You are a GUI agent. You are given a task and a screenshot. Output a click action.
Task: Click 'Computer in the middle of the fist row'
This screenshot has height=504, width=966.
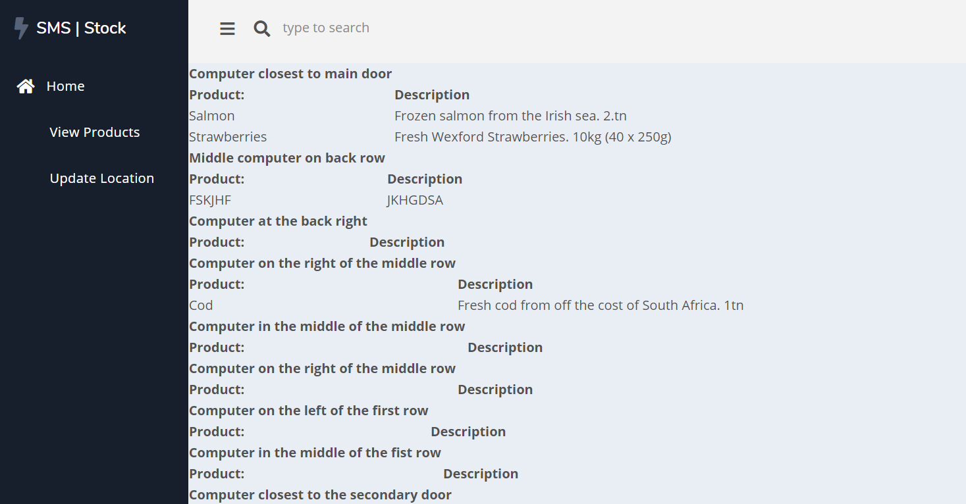(315, 453)
